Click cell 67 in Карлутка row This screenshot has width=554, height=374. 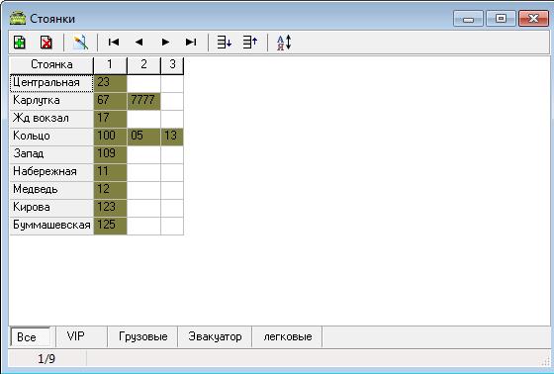110,101
